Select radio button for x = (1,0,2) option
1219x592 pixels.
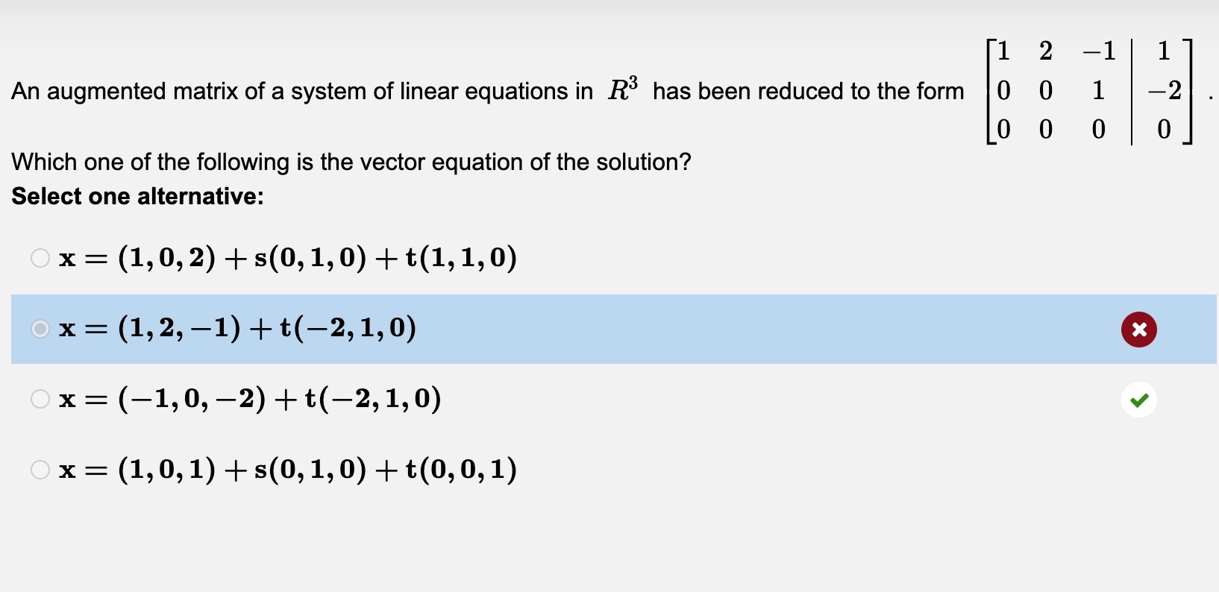coord(39,258)
